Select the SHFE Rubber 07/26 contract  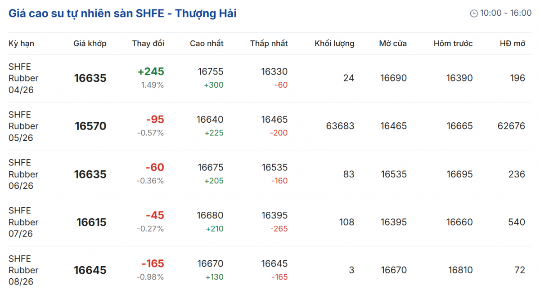coord(23,222)
